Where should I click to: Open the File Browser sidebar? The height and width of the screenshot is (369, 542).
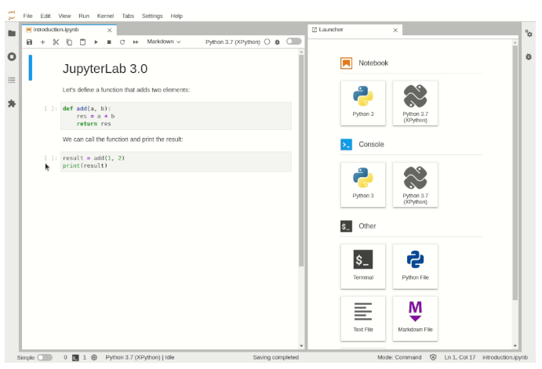[x=11, y=33]
